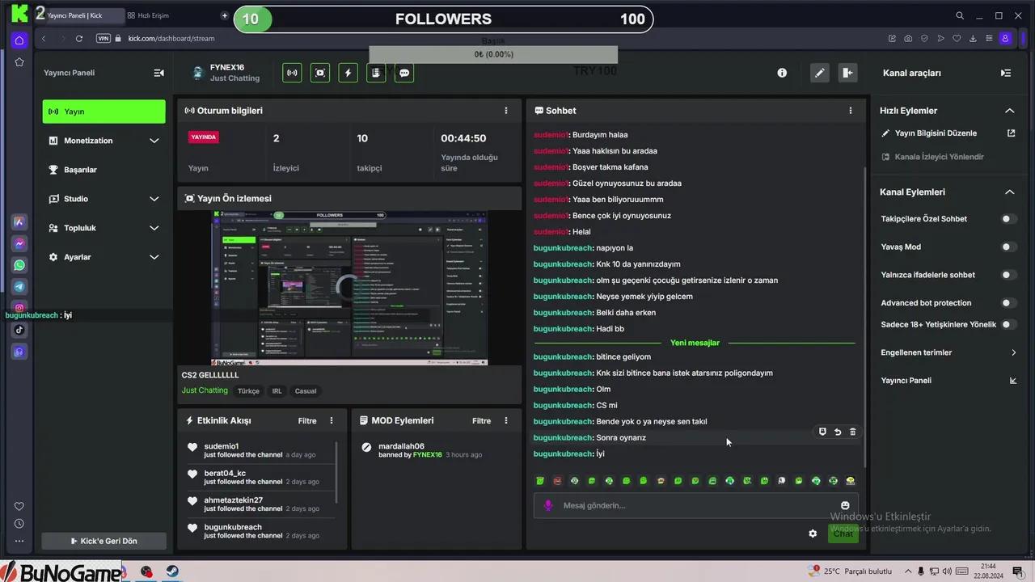Open Steam from the Windows taskbar

click(x=173, y=571)
